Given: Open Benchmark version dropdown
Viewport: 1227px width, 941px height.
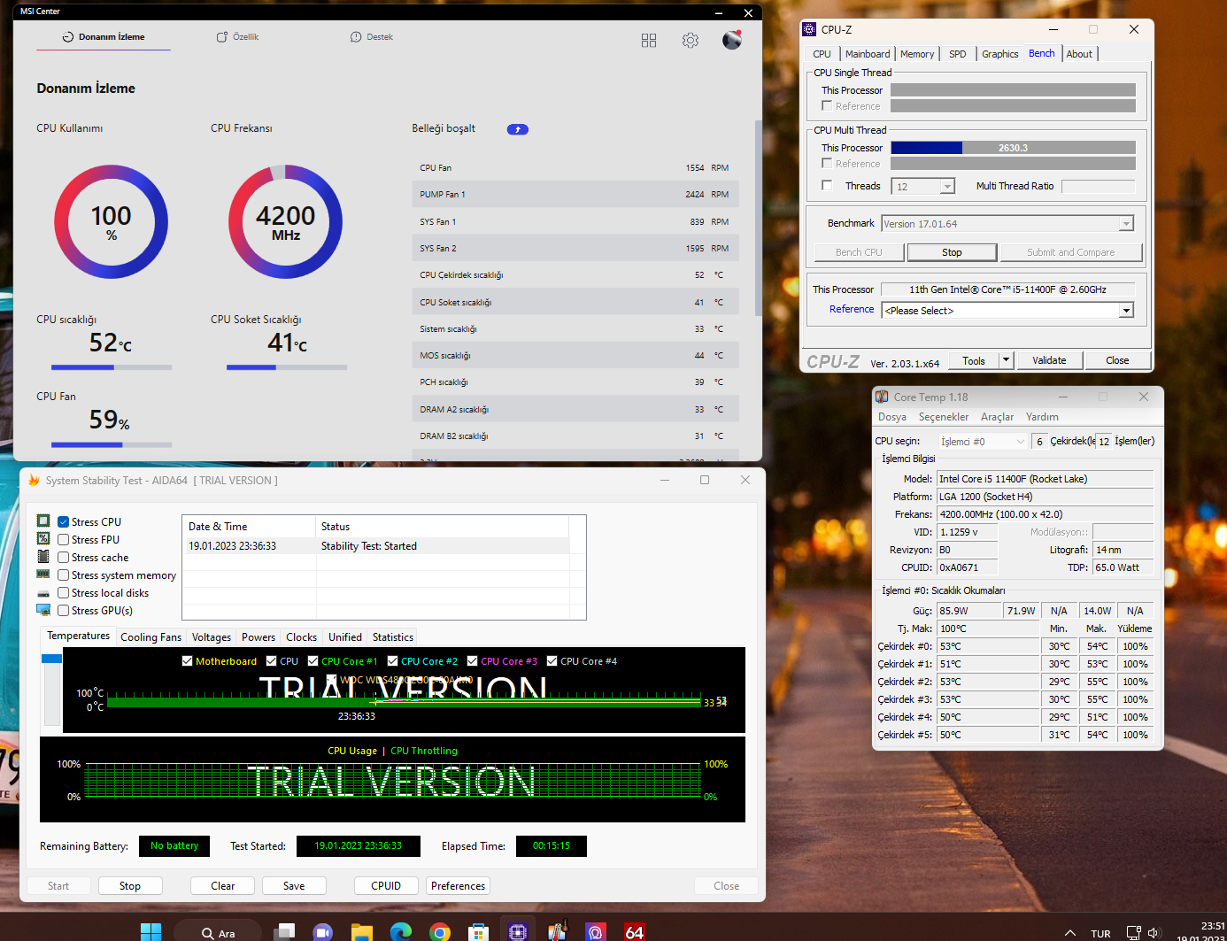Looking at the screenshot, I should tap(1126, 224).
